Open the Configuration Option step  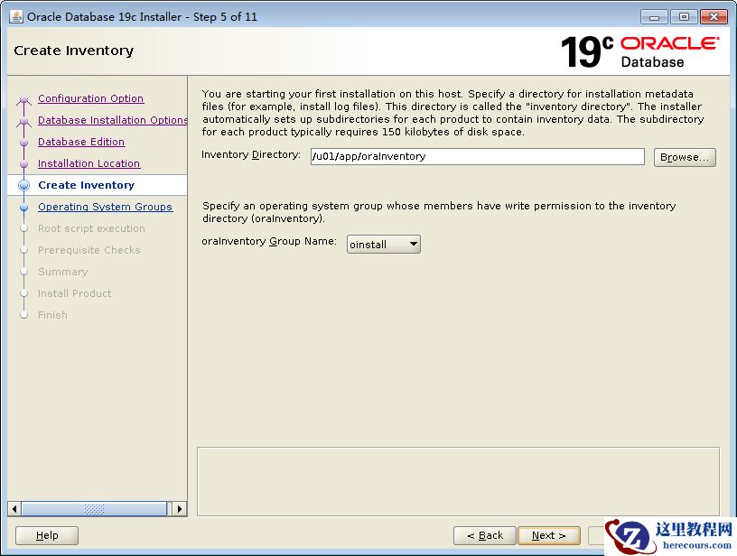tap(90, 98)
